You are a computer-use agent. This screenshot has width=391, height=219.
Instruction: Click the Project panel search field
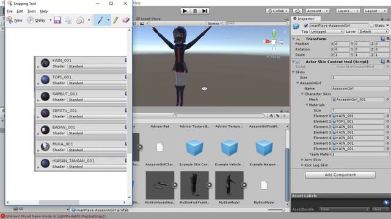pos(219,116)
